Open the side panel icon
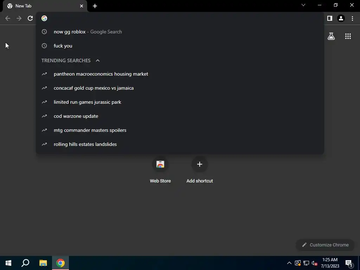 tap(330, 18)
